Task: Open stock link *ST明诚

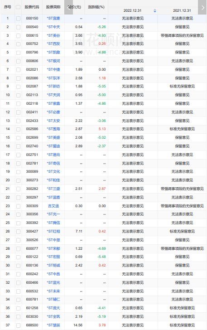Action: [53, 265]
